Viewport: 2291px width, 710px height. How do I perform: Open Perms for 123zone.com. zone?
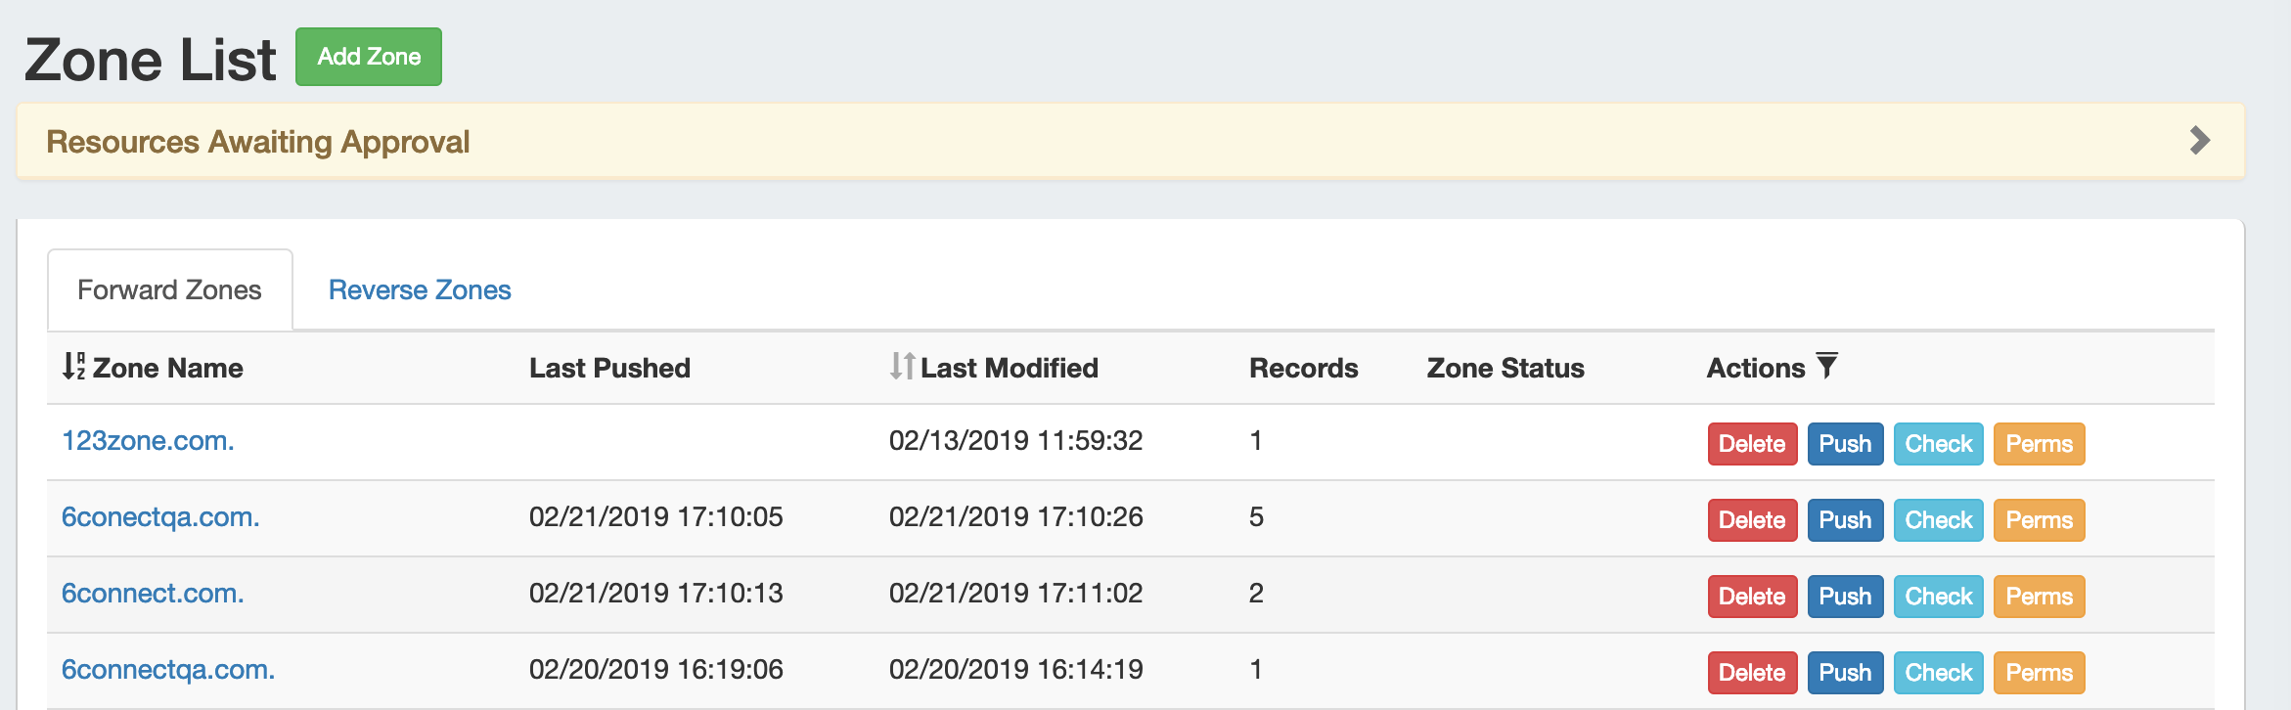click(x=2039, y=444)
